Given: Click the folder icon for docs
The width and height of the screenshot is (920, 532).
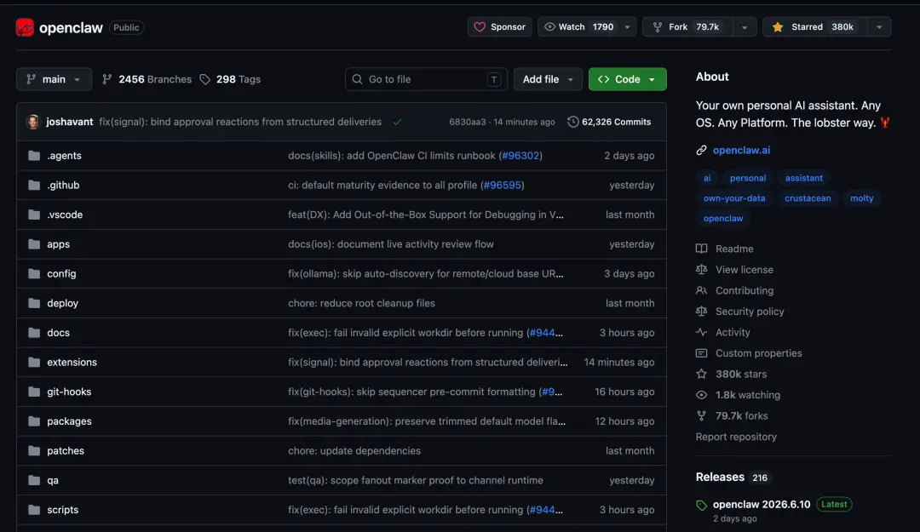Looking at the screenshot, I should 34,333.
